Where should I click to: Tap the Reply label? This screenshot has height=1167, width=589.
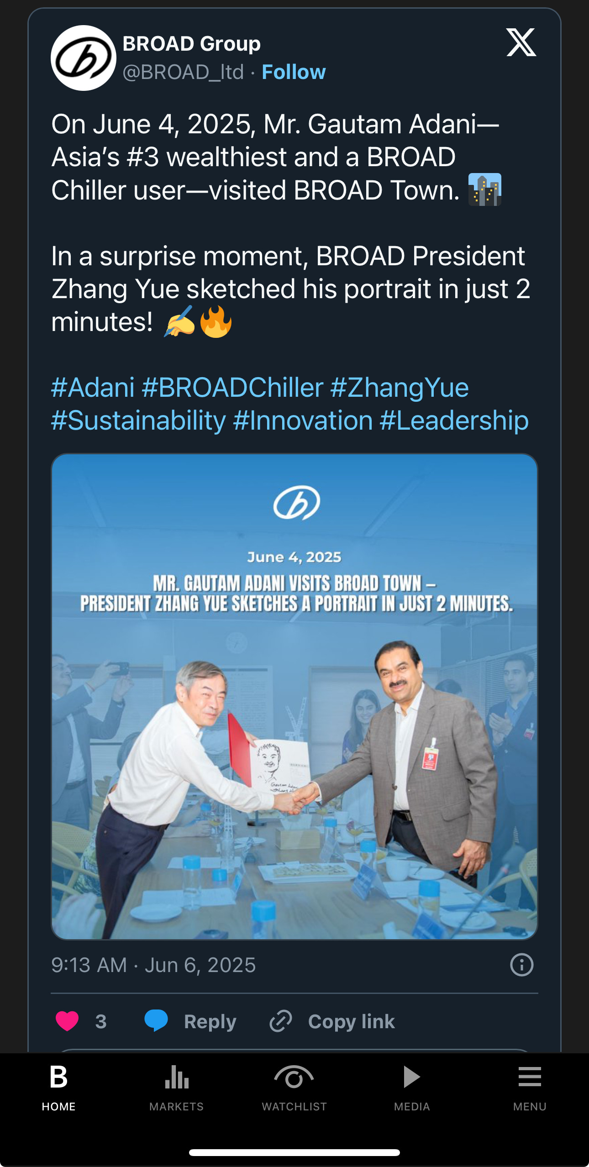[210, 1022]
